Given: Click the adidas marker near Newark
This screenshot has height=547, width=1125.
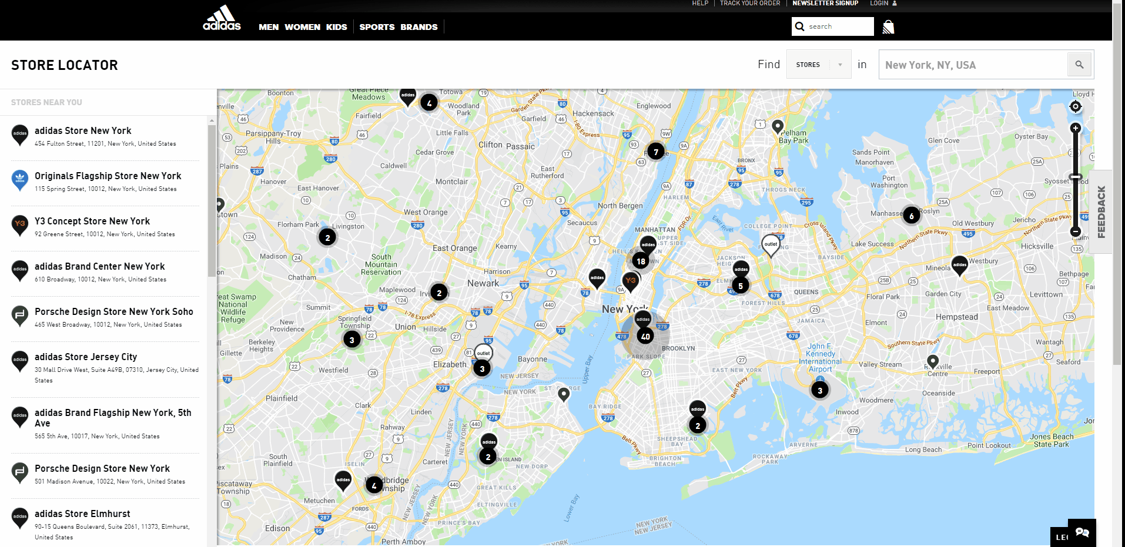Looking at the screenshot, I should point(597,279).
